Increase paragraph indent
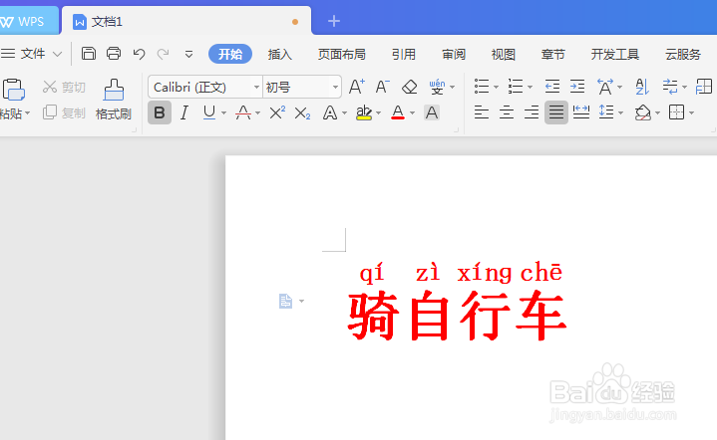717x440 pixels. pyautogui.click(x=577, y=87)
